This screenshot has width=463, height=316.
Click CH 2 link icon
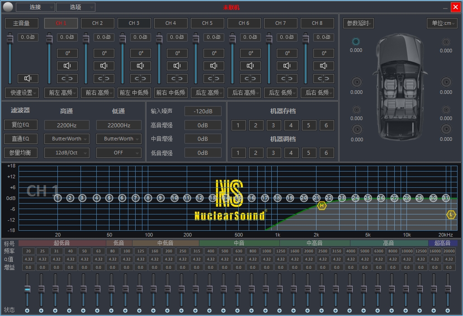[104, 79]
